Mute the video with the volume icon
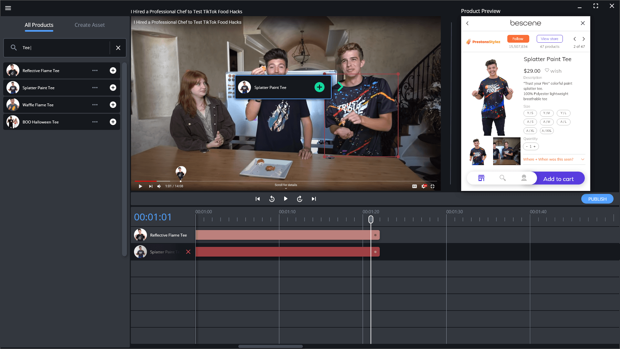The image size is (620, 349). point(159,186)
